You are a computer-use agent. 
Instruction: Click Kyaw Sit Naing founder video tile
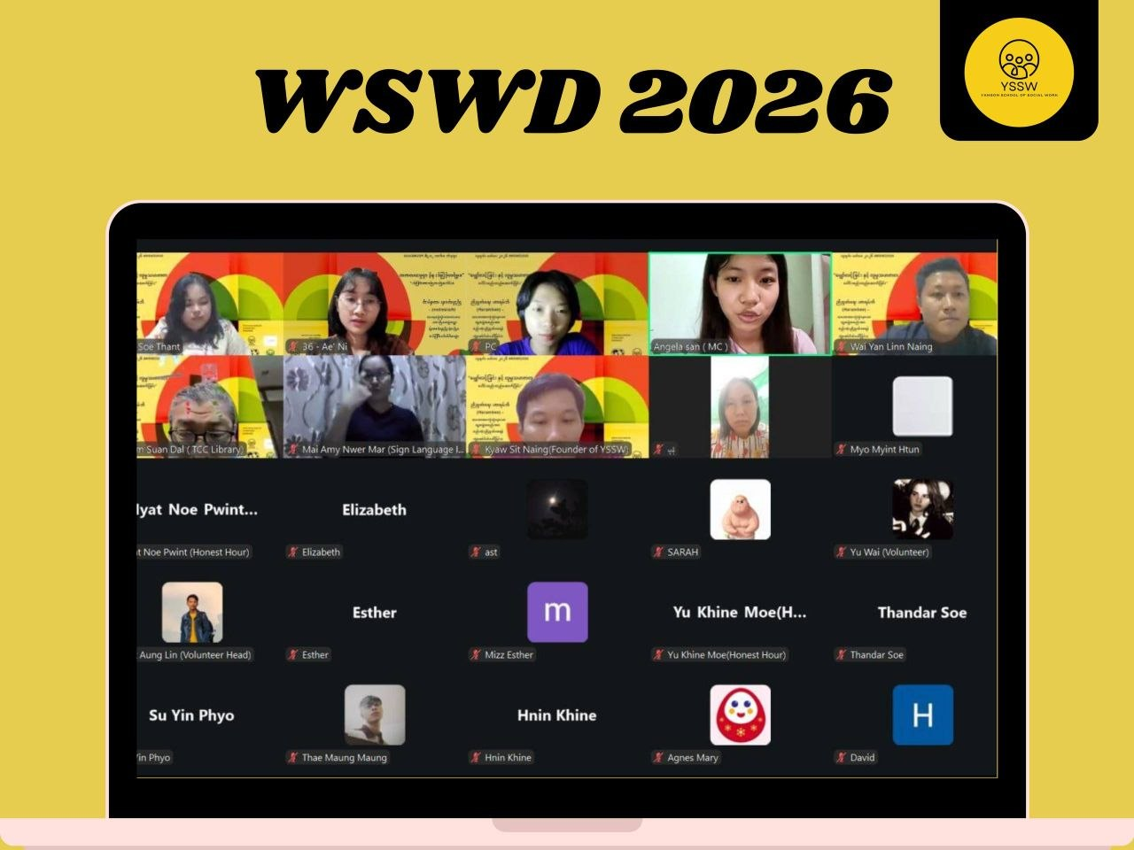coord(557,406)
